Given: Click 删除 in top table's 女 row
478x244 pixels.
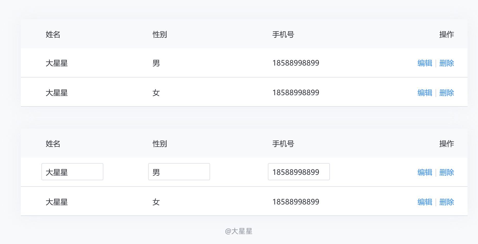Looking at the screenshot, I should click(x=446, y=93).
